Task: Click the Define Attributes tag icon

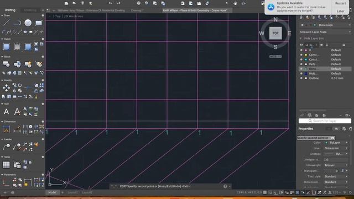Action: 39,64
